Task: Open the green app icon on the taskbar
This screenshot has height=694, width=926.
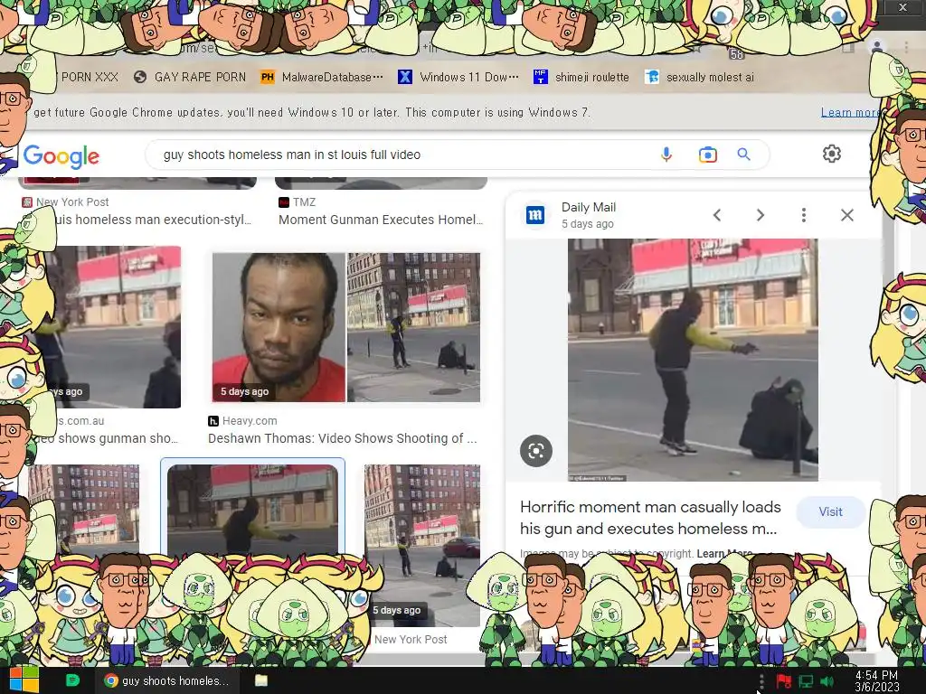Action: click(x=72, y=680)
